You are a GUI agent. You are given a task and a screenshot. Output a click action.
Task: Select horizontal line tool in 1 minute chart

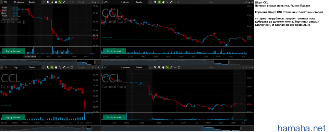(x=175, y=2)
